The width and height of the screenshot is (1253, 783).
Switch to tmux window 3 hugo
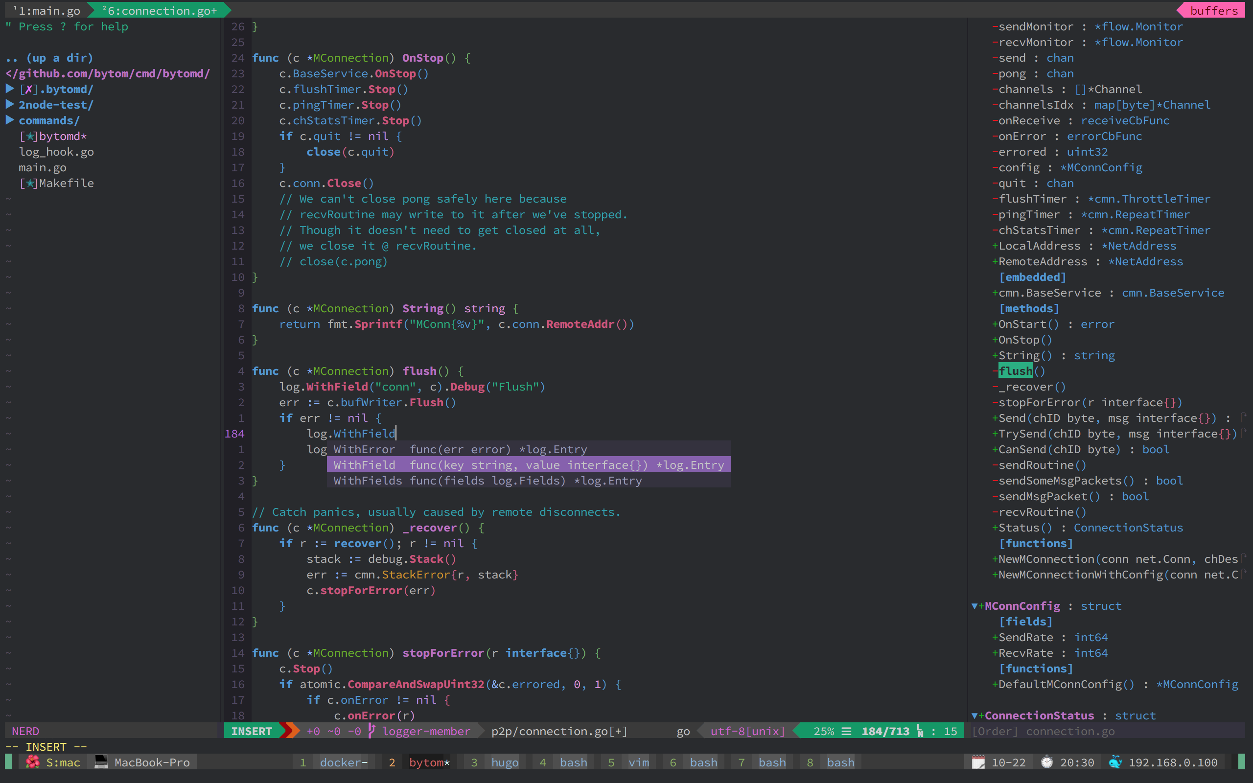(495, 762)
